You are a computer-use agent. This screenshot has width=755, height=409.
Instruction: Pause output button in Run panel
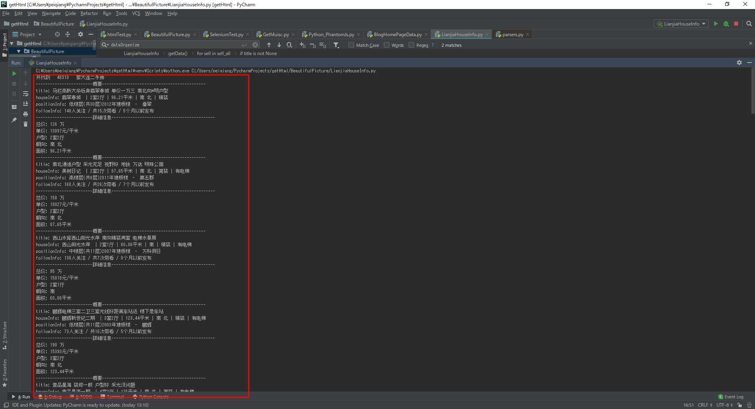coord(14,94)
